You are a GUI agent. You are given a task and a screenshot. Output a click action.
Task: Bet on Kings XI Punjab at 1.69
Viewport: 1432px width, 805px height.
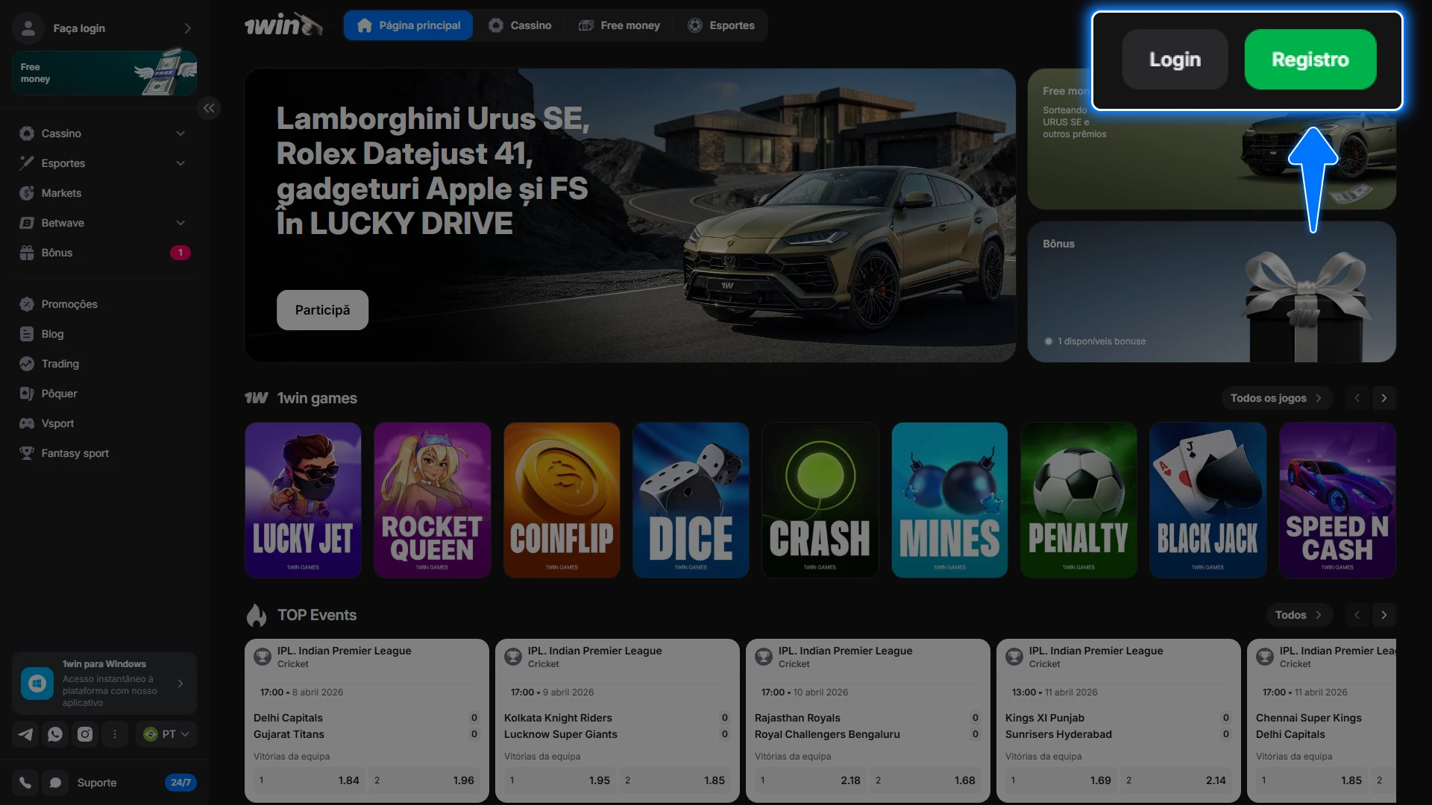pos(1061,780)
